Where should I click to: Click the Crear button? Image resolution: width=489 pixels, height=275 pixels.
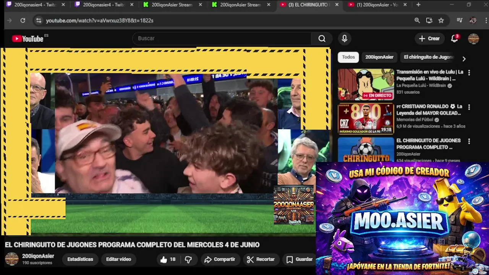[429, 39]
